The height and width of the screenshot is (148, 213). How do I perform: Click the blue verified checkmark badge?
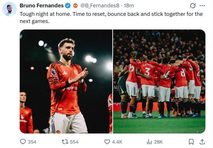pyautogui.click(x=68, y=6)
